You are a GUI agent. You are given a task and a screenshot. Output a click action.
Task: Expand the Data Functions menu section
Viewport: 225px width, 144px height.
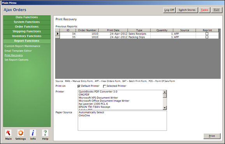coord(27,17)
